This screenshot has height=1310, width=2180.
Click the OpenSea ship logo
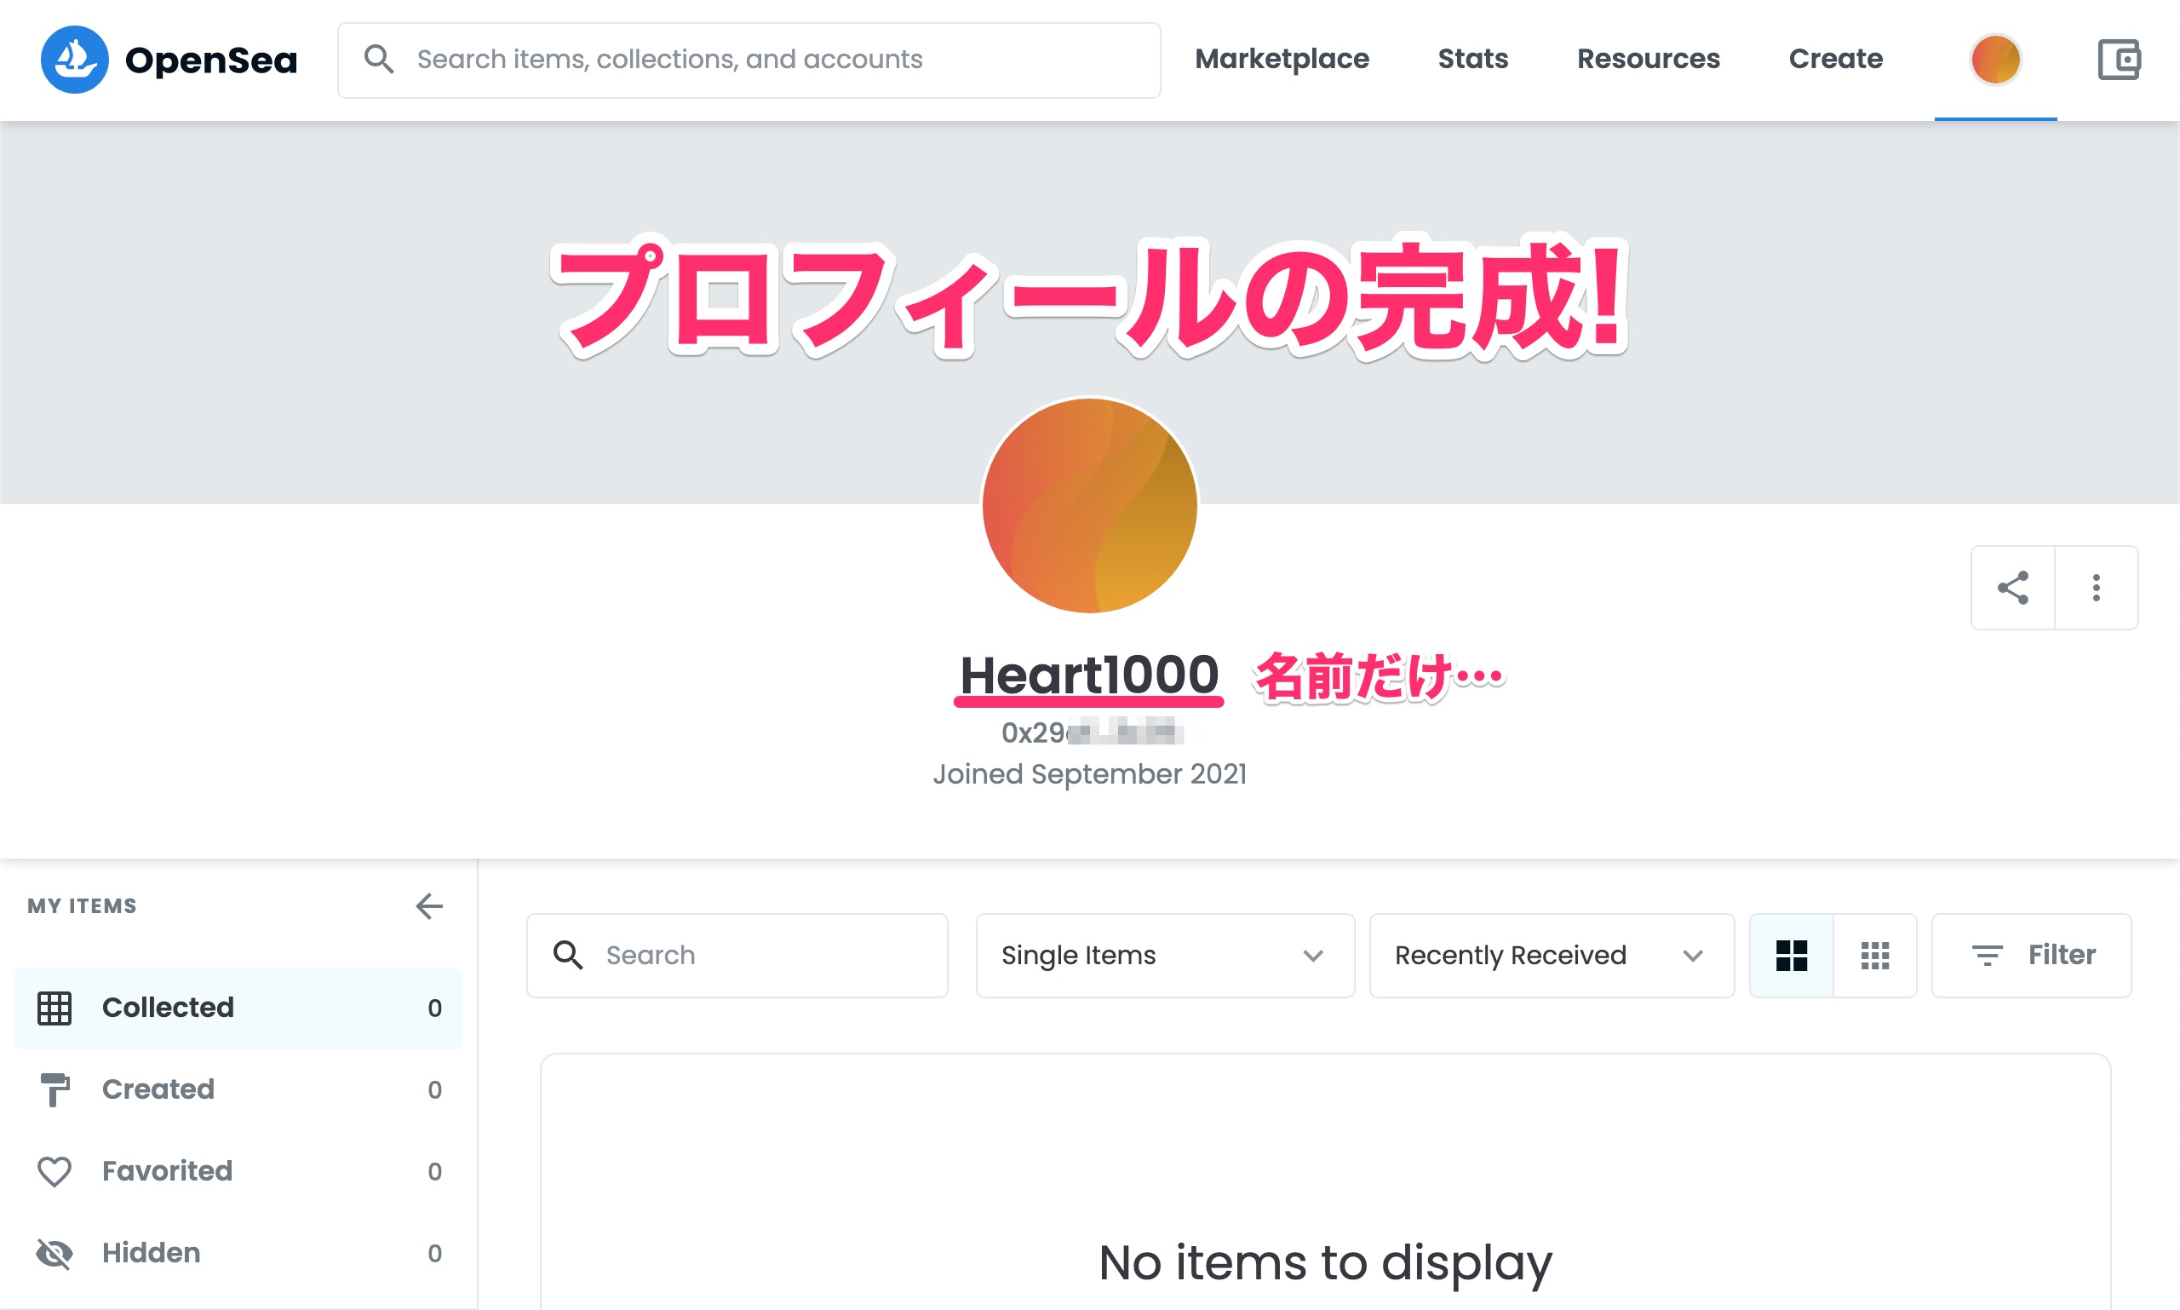pos(74,59)
